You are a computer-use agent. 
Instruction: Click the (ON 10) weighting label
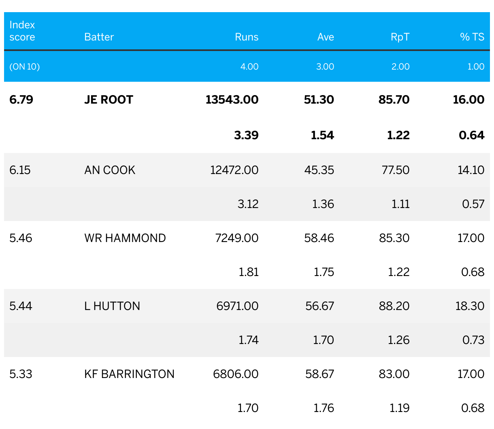tap(25, 66)
